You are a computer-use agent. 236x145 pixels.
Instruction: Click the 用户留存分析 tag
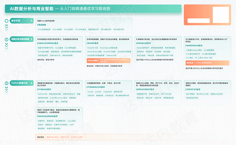point(119,30)
